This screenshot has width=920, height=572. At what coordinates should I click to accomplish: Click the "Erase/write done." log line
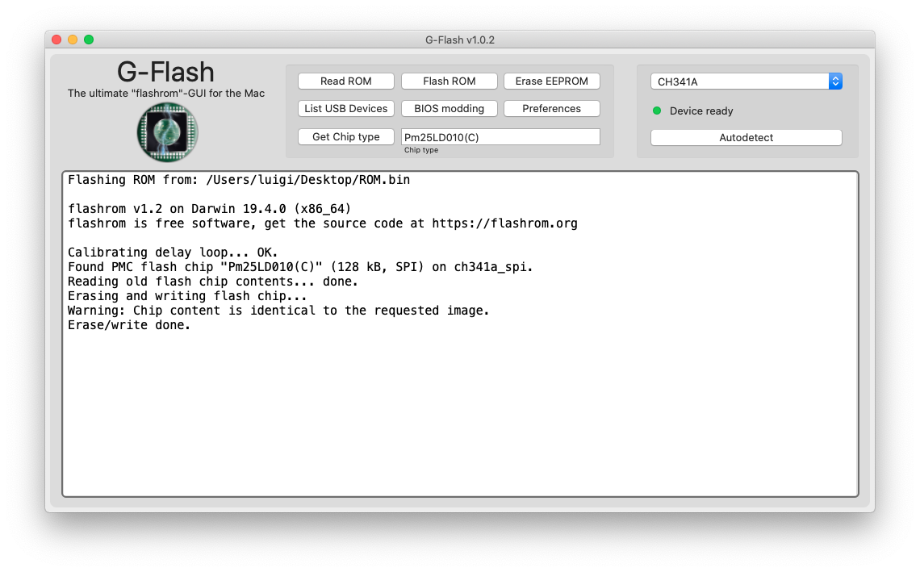tap(129, 325)
